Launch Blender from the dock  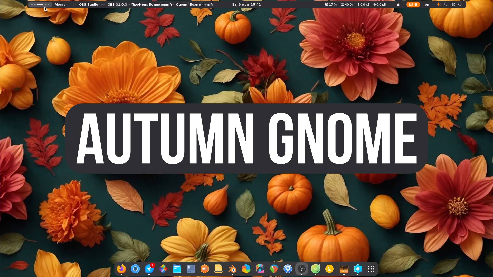[x=232, y=269]
